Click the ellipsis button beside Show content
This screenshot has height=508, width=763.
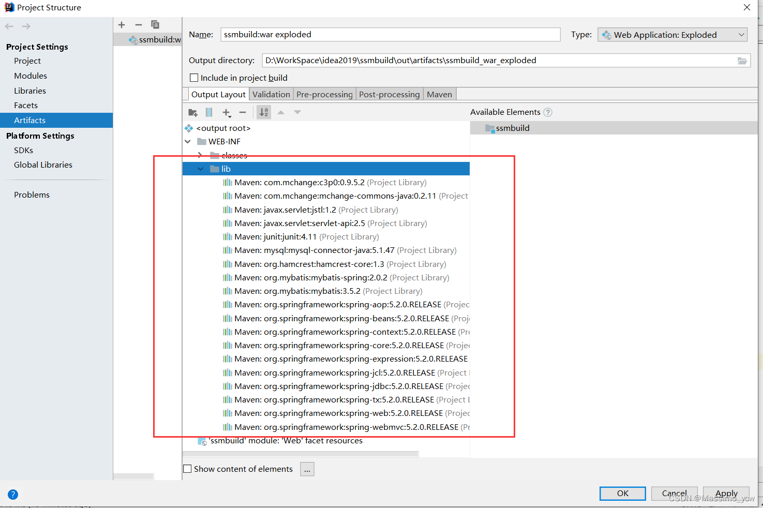pyautogui.click(x=307, y=469)
